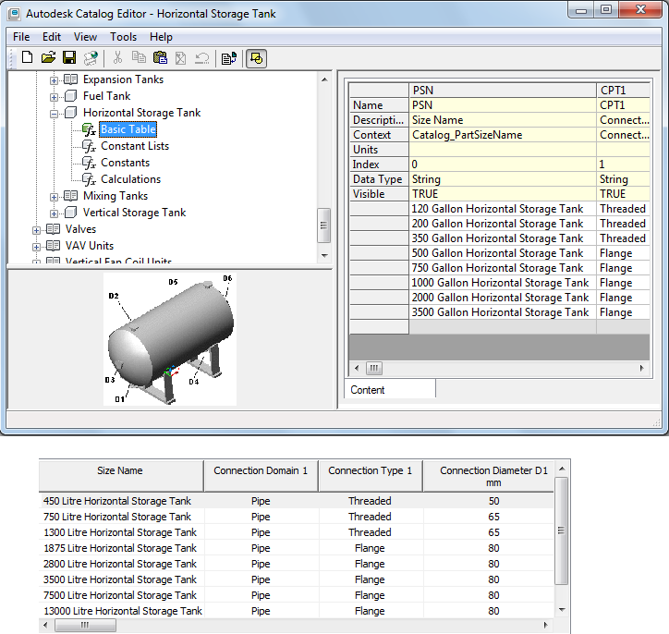Switch to the Content tab
Screen dimensions: 669x634
pos(390,389)
